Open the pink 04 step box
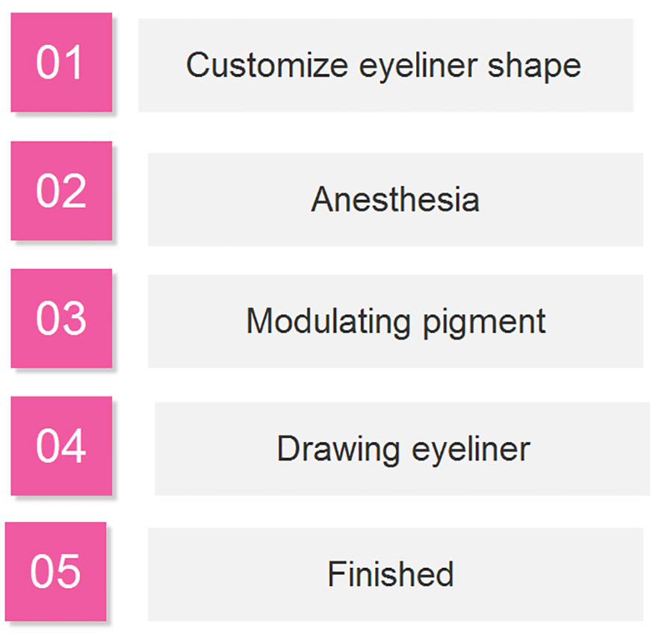The image size is (656, 633). point(61,446)
